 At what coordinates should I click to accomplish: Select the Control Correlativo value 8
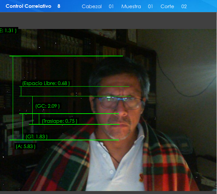[59, 6]
